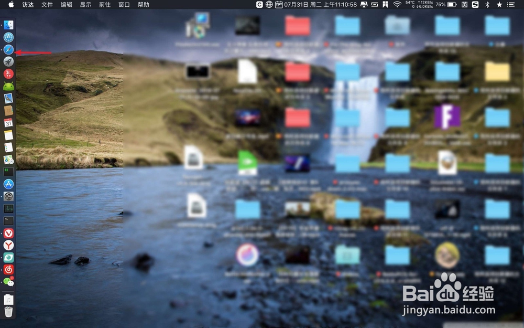The image size is (524, 328).
Task: Open the Downloads stack in dock
Action: [x=8, y=299]
